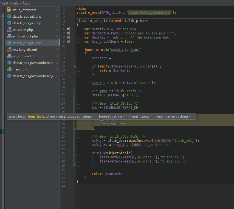Image resolution: width=234 pixels, height=209 pixels.
Task: Place cursor on the return $content line 41
Action: coord(107,174)
